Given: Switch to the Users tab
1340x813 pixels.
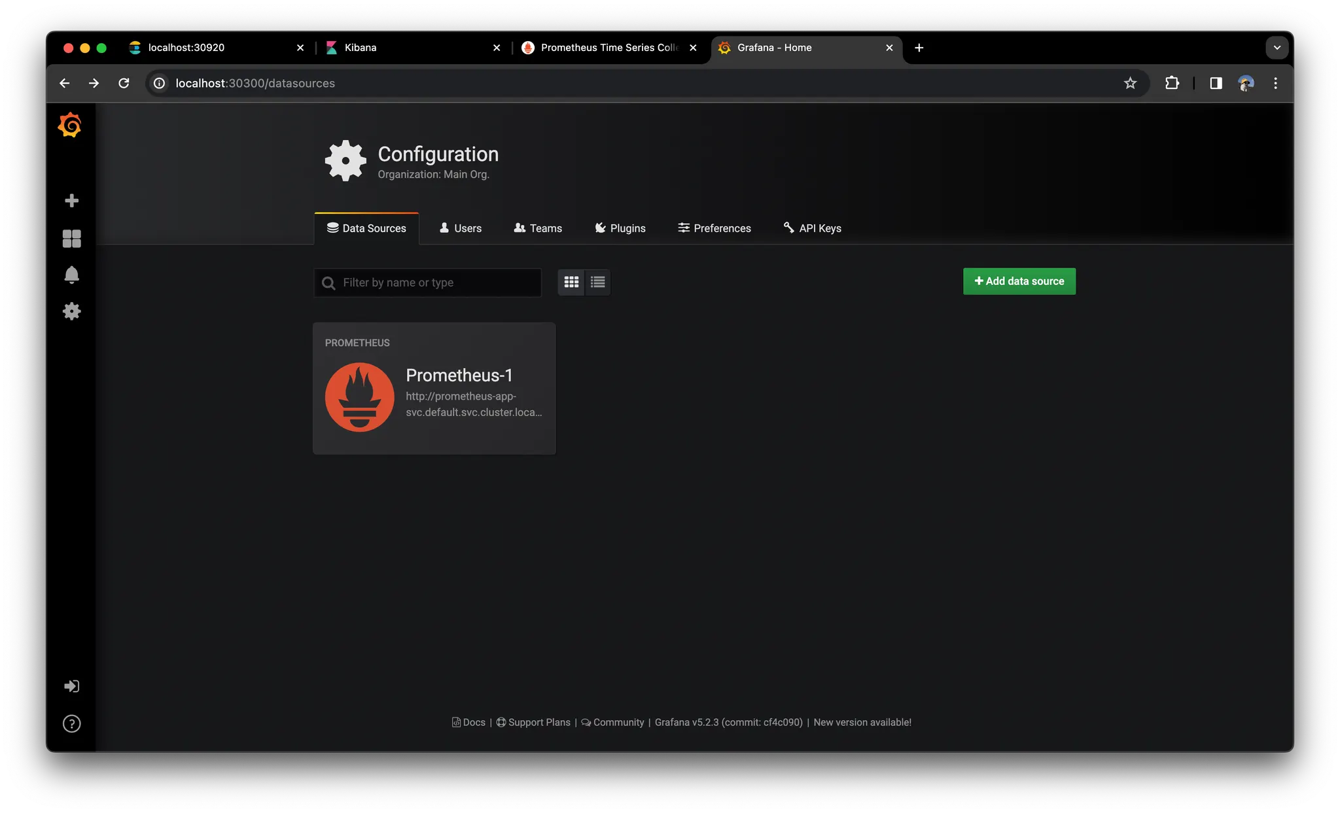Looking at the screenshot, I should tap(461, 228).
